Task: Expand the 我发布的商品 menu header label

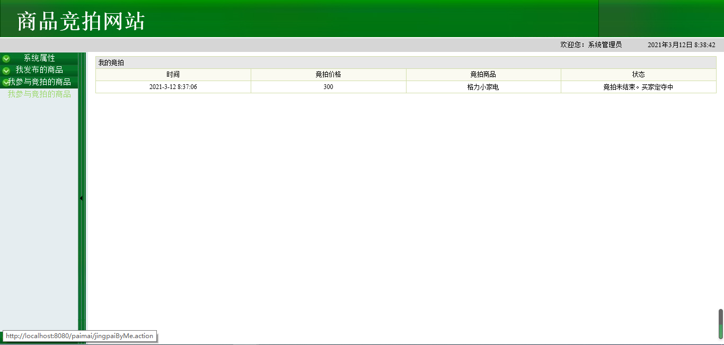Action: click(39, 70)
